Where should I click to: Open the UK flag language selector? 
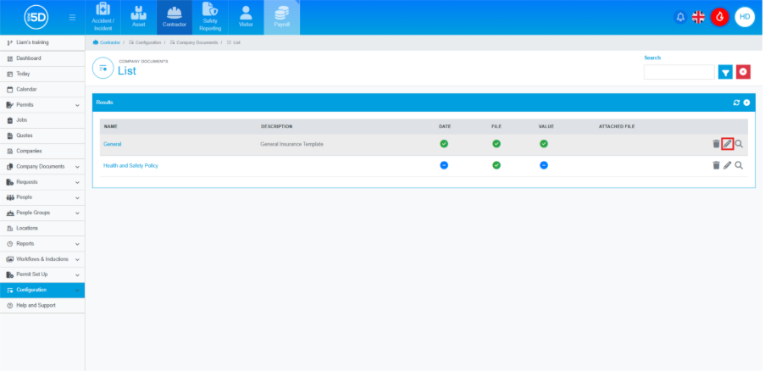point(699,17)
